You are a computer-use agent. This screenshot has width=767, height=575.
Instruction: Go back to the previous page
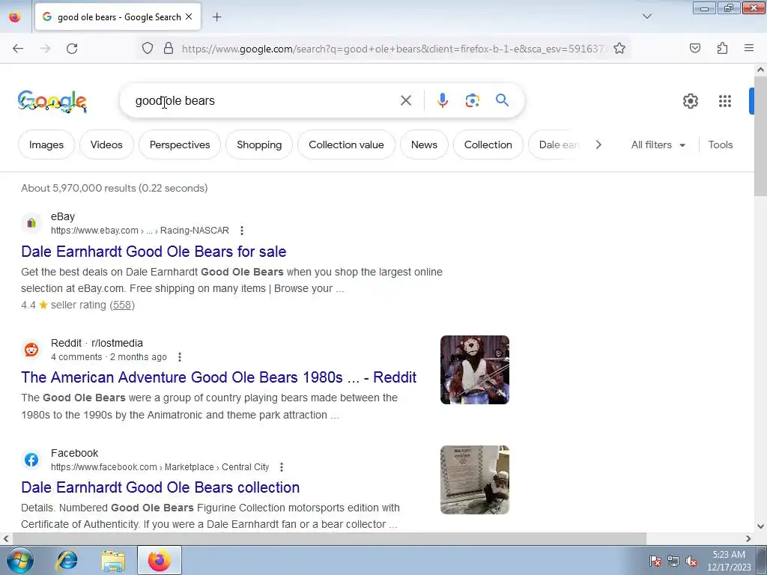pos(18,49)
